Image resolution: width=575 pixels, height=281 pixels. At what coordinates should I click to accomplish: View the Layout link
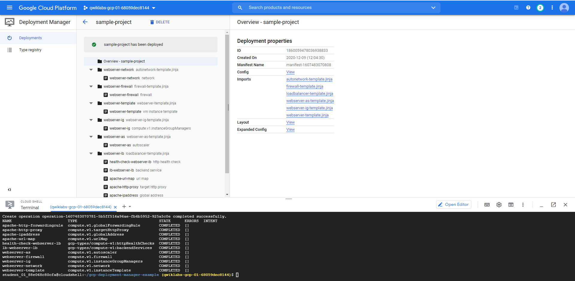pyautogui.click(x=290, y=122)
